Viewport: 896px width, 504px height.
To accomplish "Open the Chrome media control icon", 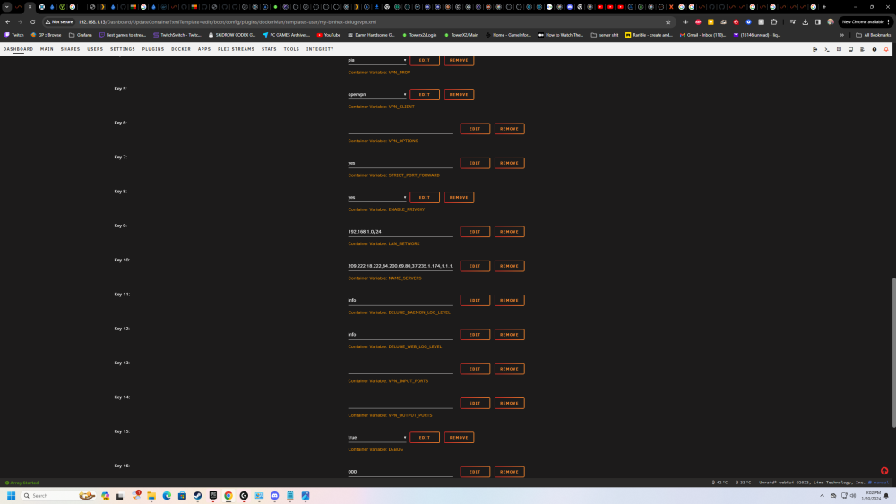I will coord(793,22).
